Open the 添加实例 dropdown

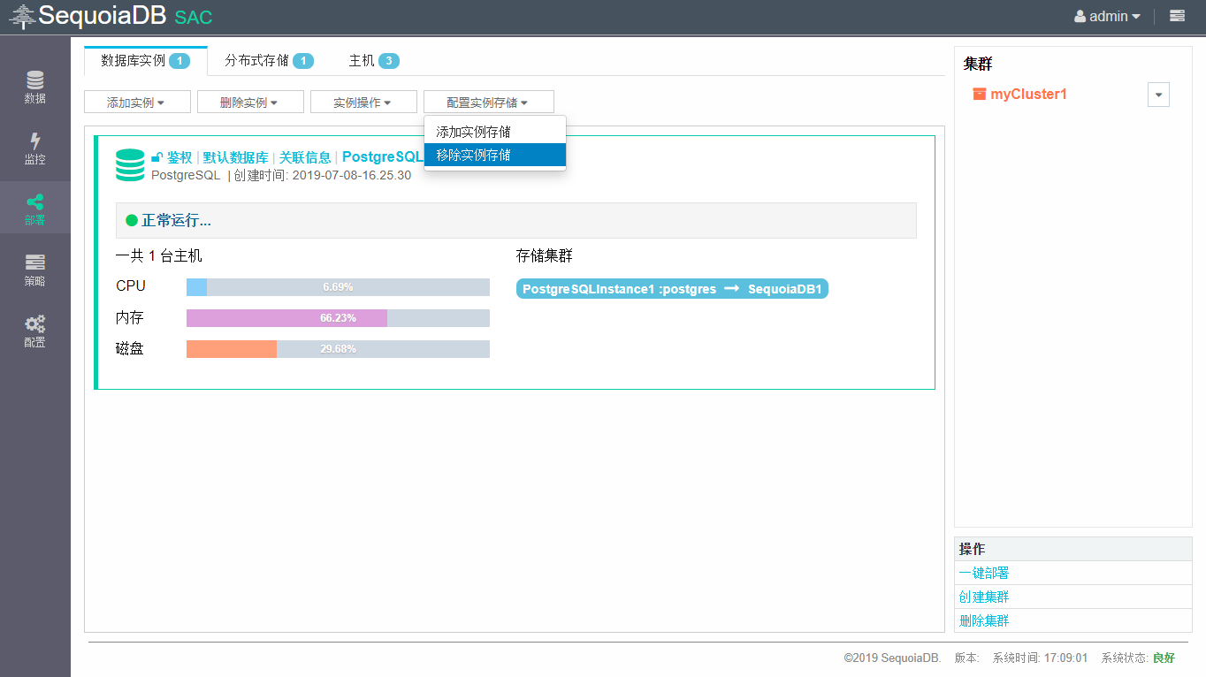[136, 103]
